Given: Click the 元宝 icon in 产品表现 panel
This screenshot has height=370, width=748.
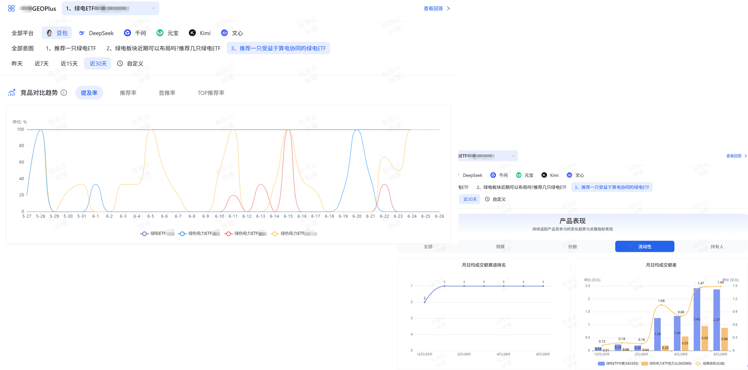Looking at the screenshot, I should coord(519,175).
